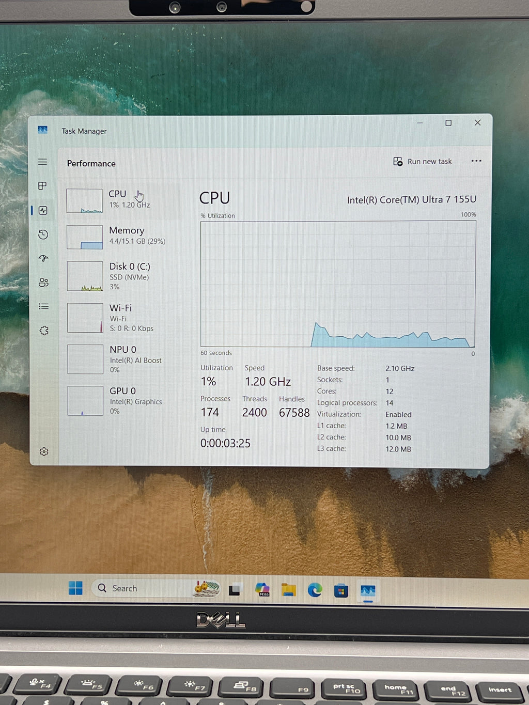Open the App history icon in sidebar

coord(43,234)
